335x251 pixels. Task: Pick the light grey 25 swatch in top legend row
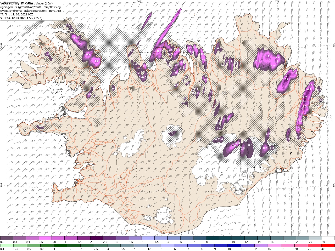[x=315, y=238]
